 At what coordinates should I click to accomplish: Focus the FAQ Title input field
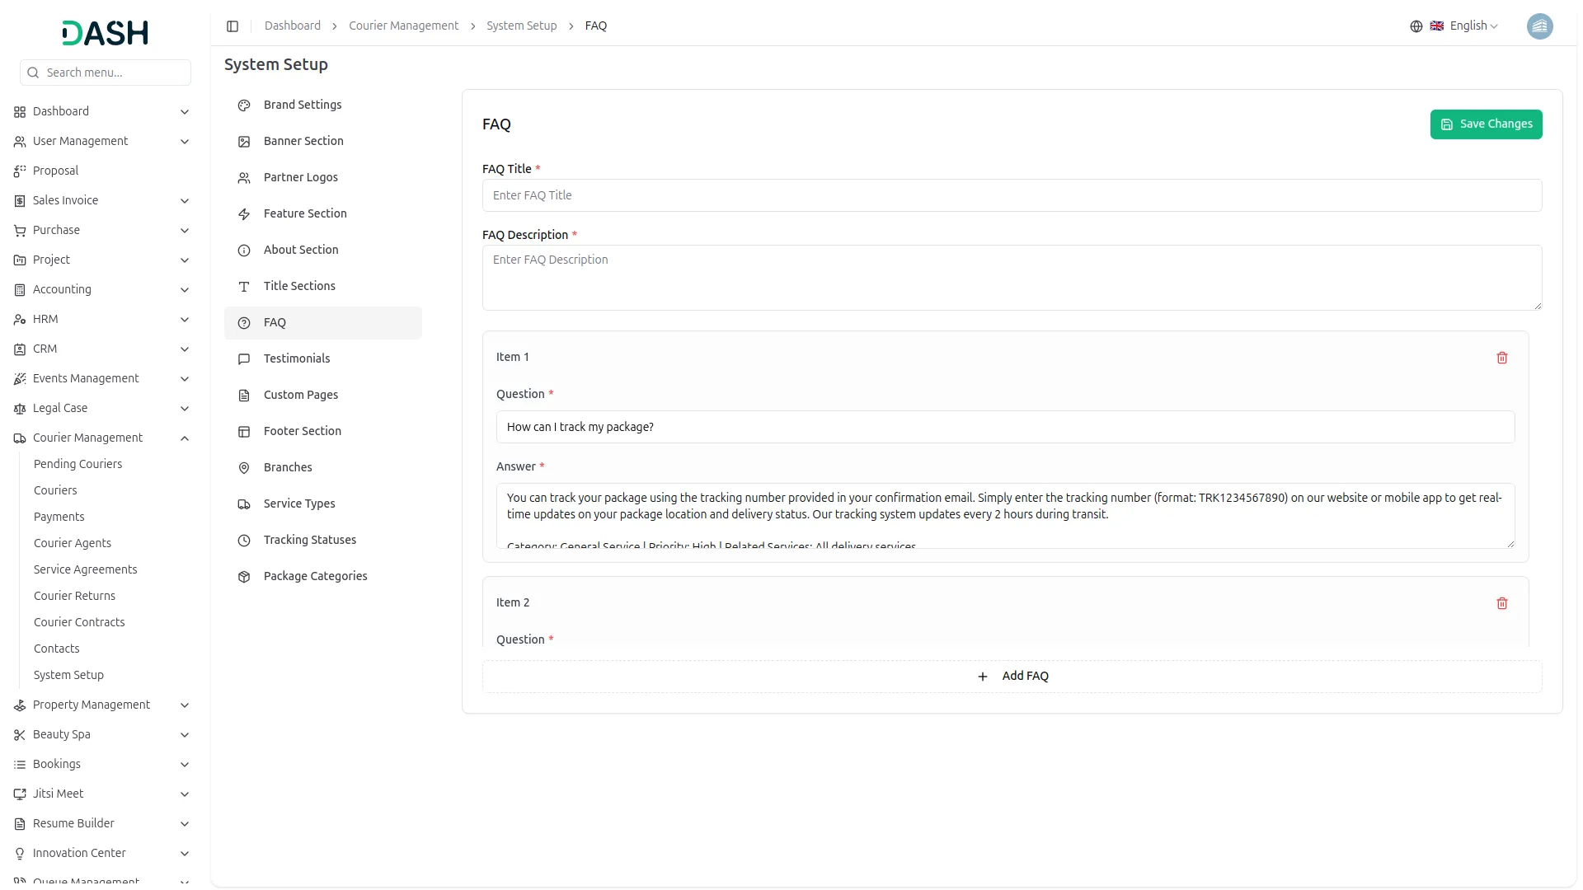click(1012, 195)
